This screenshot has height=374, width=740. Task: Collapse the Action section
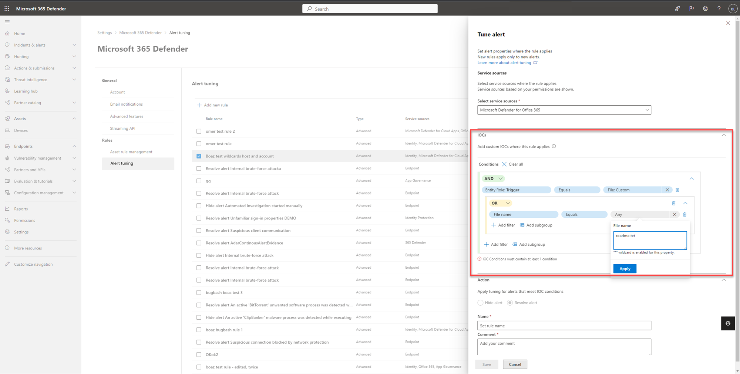pos(724,280)
